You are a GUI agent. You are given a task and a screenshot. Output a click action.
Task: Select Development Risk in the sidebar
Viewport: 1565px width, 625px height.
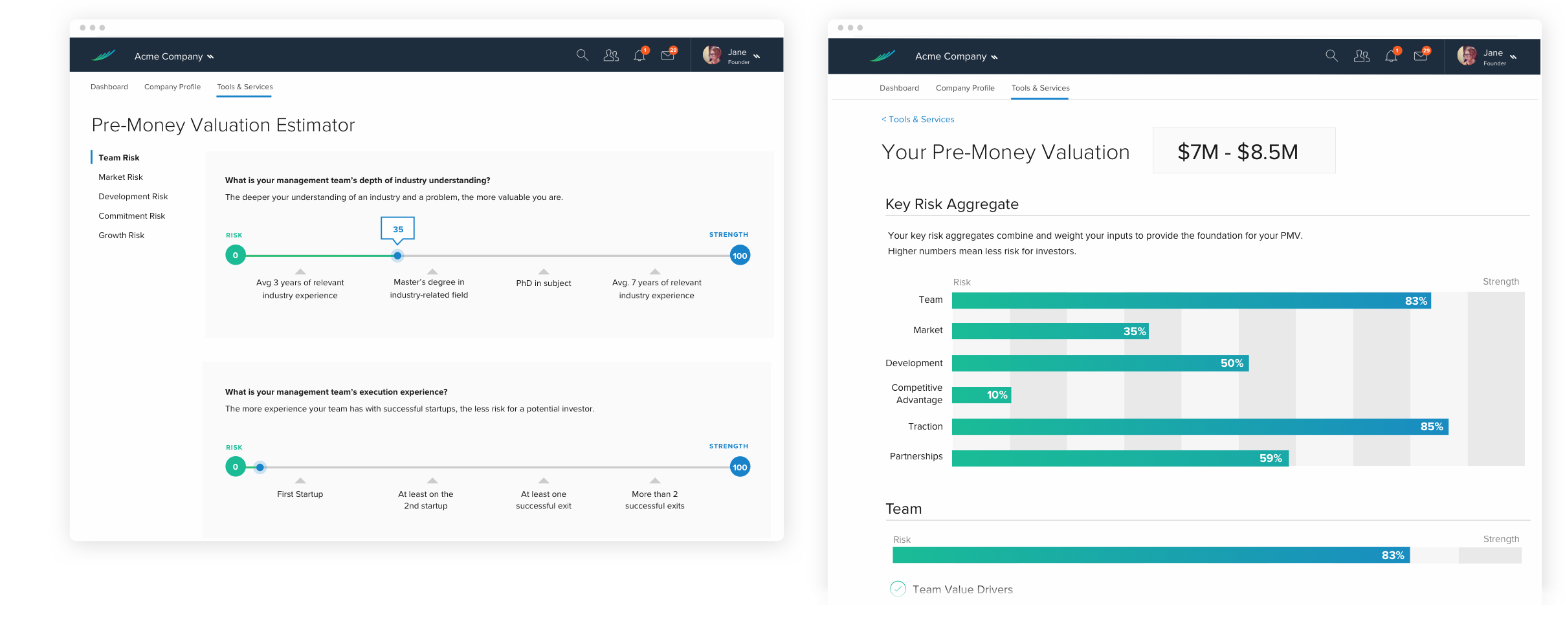(133, 197)
